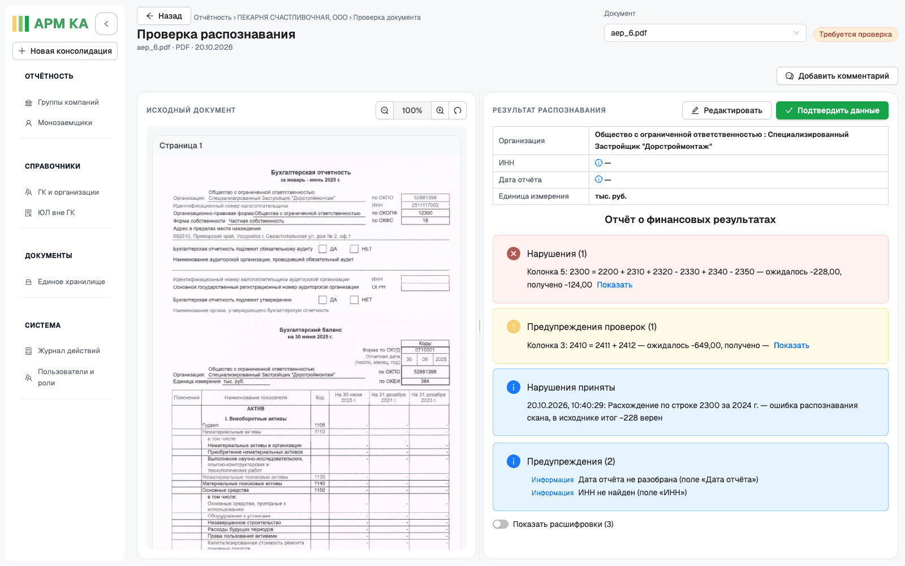
Task: Click the info icon next to Дата отчёта
Action: pyautogui.click(x=598, y=179)
